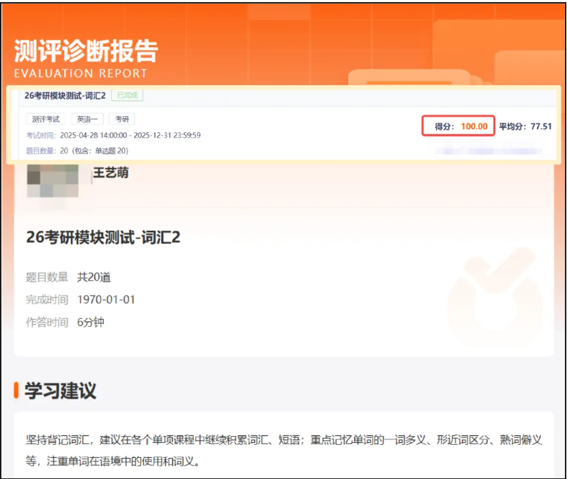Click the 题目数量 20 (包含: 单选题 20) line
This screenshot has width=567, height=479.
[x=77, y=151]
